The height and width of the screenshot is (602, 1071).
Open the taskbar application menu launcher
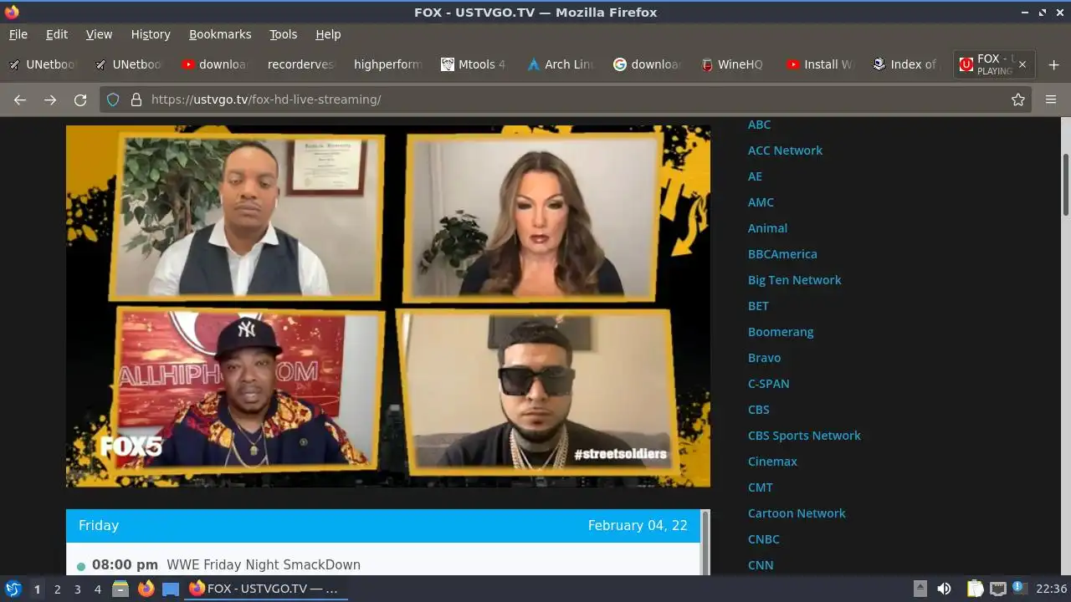(x=13, y=589)
